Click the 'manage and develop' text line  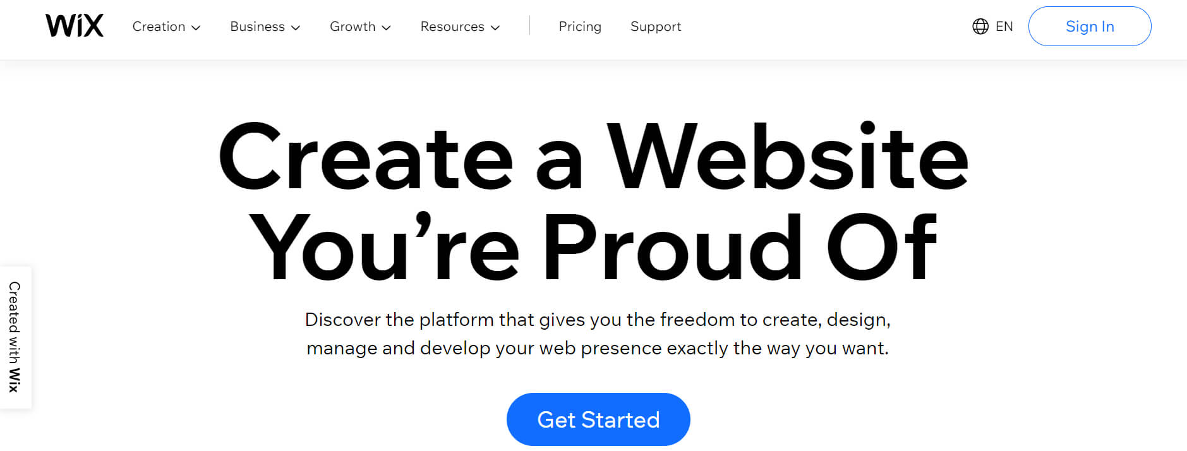point(598,348)
